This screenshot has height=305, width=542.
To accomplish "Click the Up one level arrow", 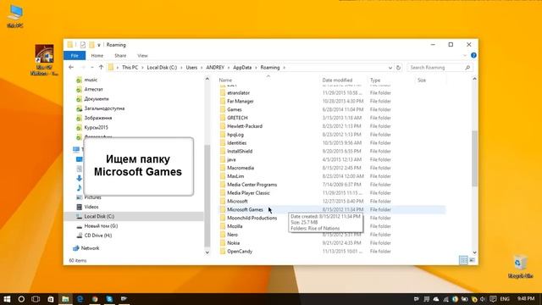I will coord(101,68).
